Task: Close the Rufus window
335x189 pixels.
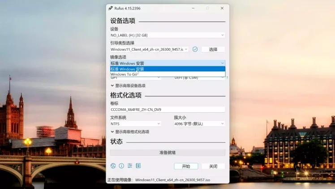Action: pyautogui.click(x=222, y=8)
